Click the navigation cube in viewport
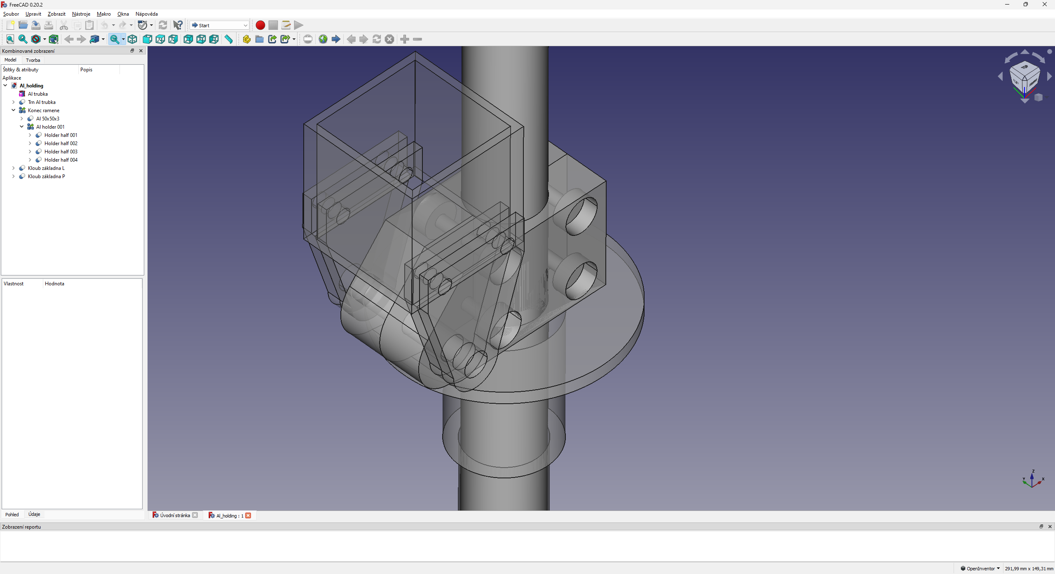 coord(1025,77)
